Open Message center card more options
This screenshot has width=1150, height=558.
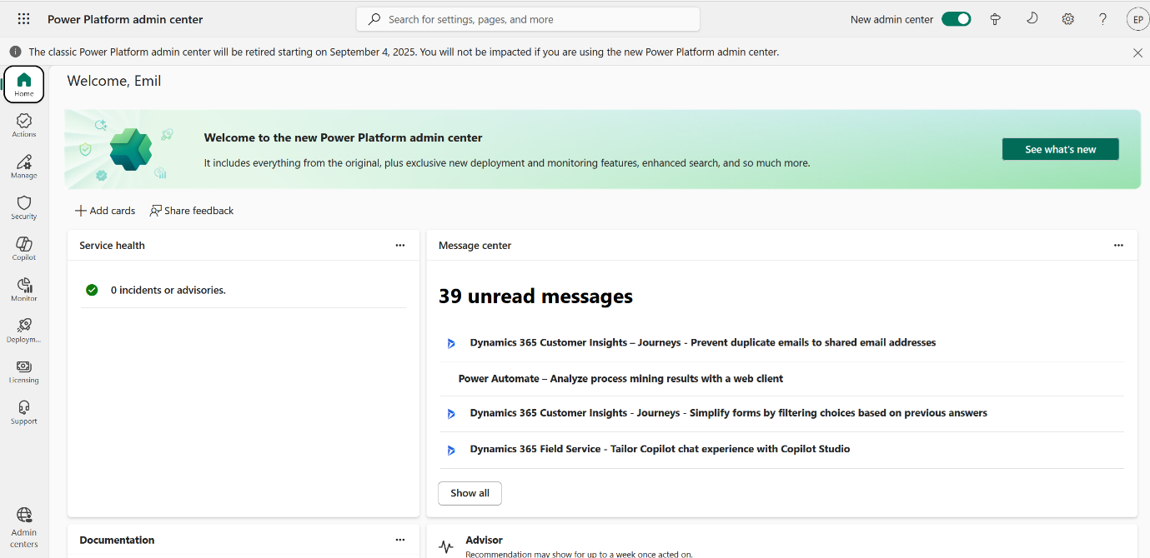(1118, 246)
